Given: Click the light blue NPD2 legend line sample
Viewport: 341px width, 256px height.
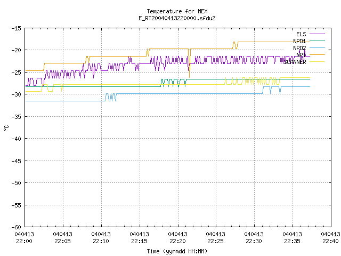Looking at the screenshot, I should point(317,47).
